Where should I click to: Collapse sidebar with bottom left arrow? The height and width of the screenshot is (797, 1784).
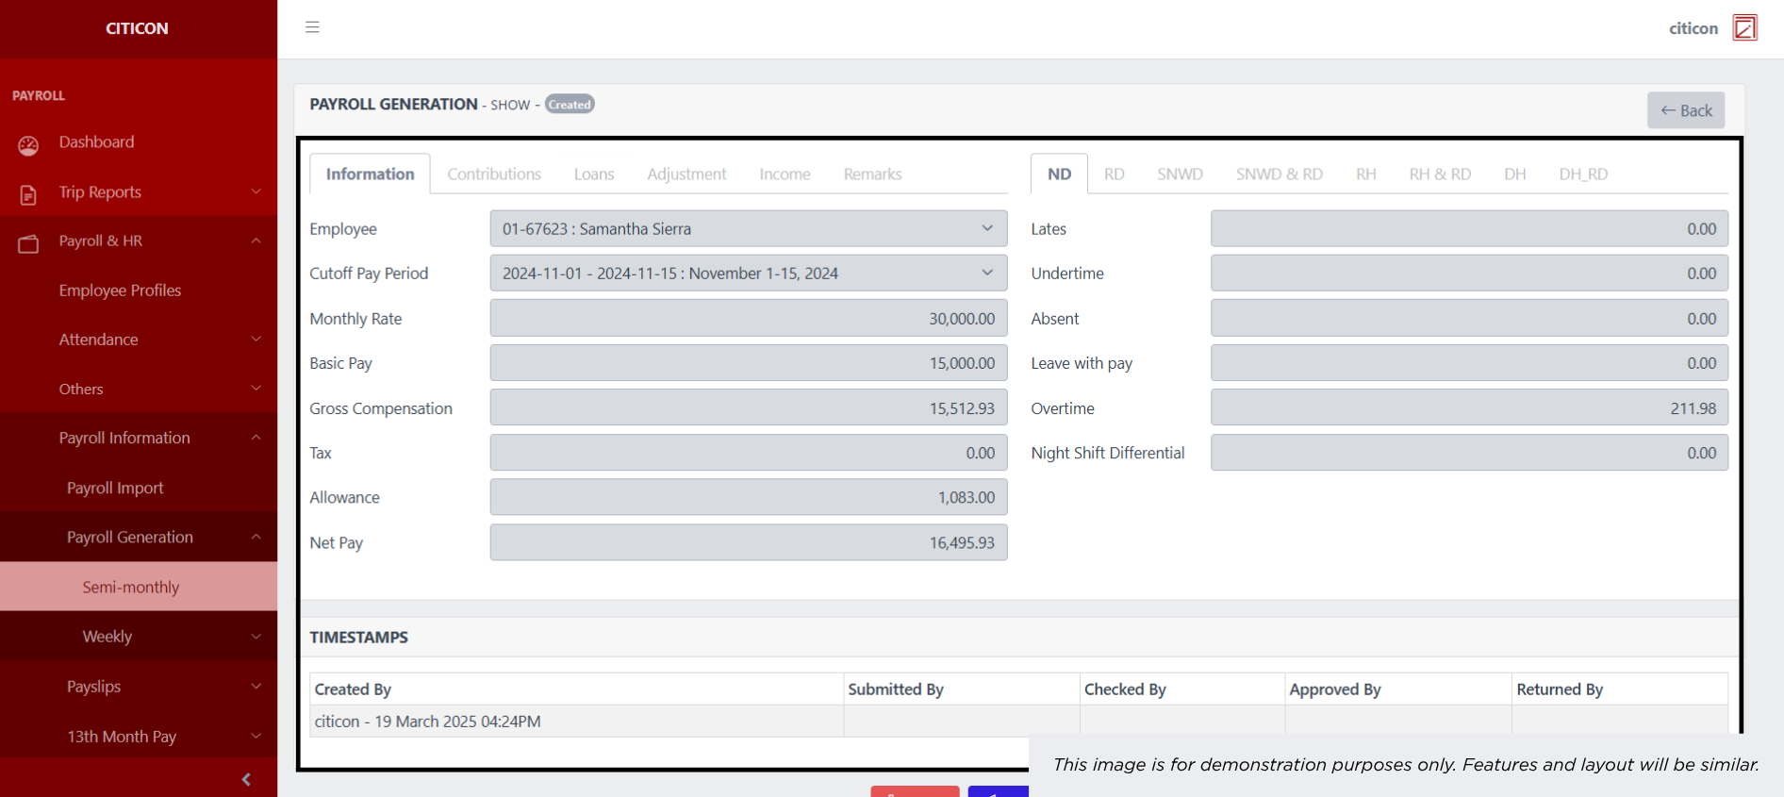coord(246,779)
